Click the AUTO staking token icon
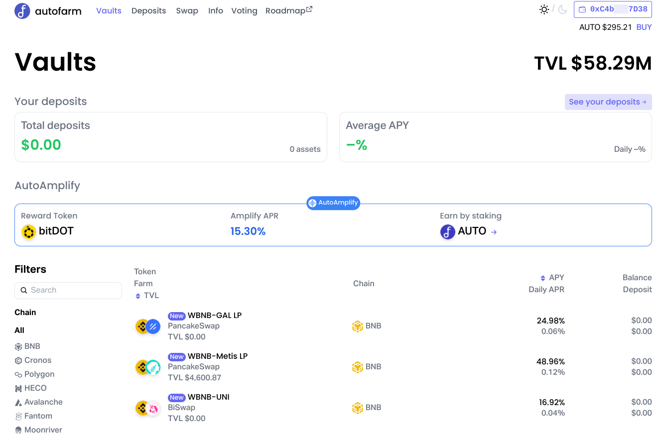The image size is (661, 434). pyautogui.click(x=448, y=231)
